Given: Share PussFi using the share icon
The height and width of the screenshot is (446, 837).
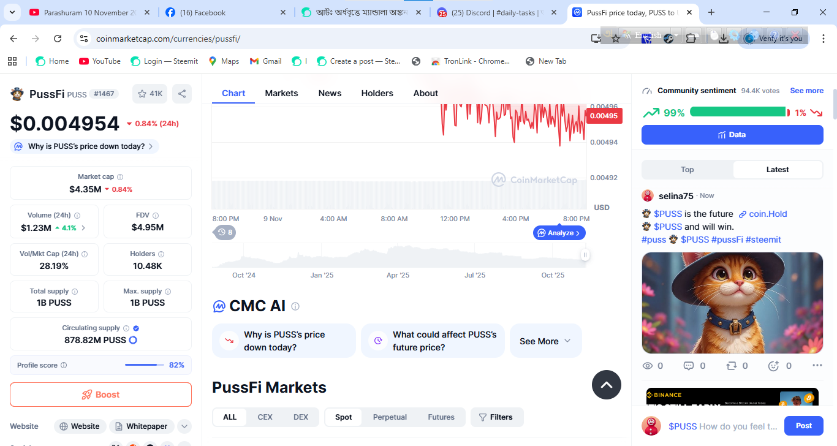Looking at the screenshot, I should pyautogui.click(x=182, y=94).
